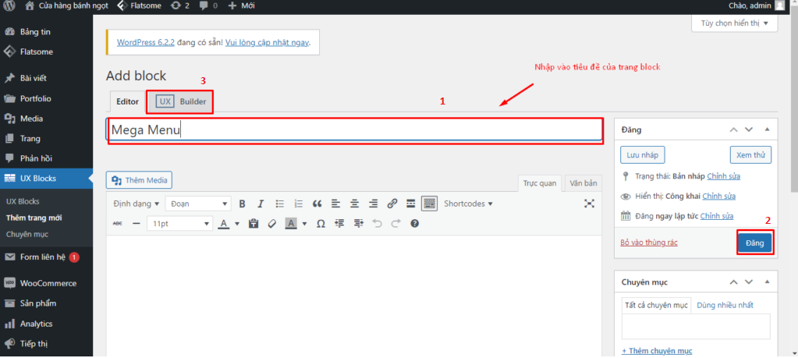Enable distraction-free fullscreen mode
This screenshot has height=358, width=798.
589,204
